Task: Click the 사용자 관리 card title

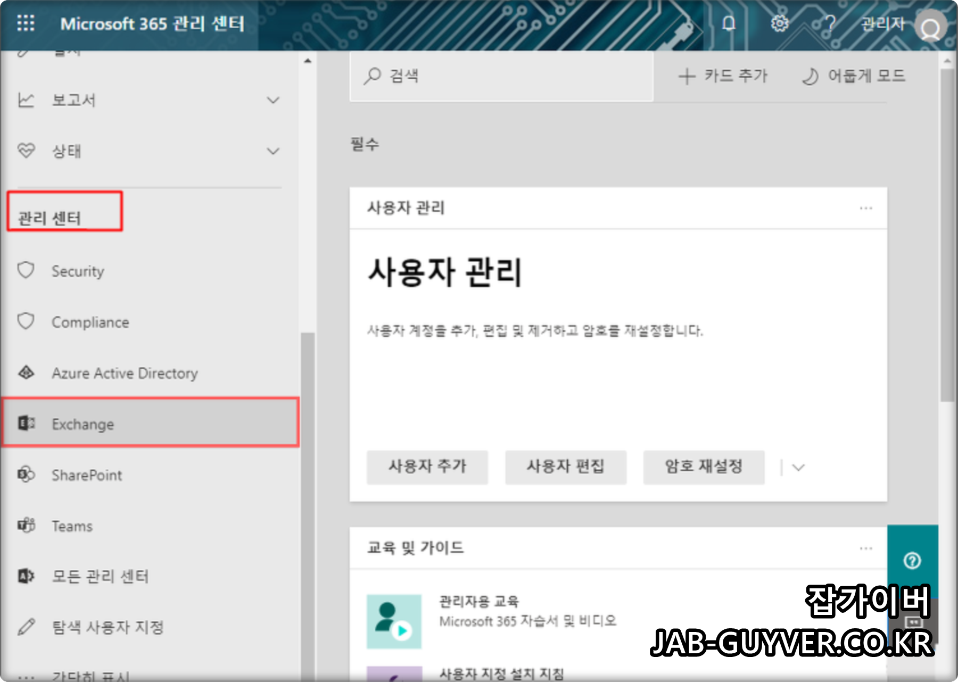Action: 406,207
